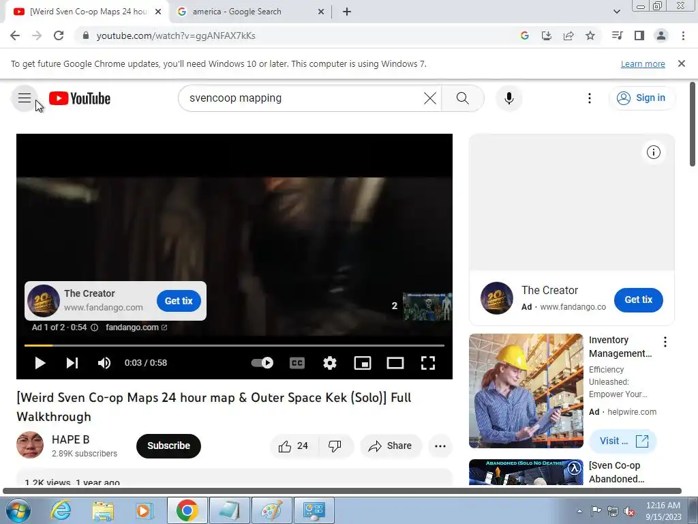Enter full screen mode
698x524 pixels.
point(428,363)
